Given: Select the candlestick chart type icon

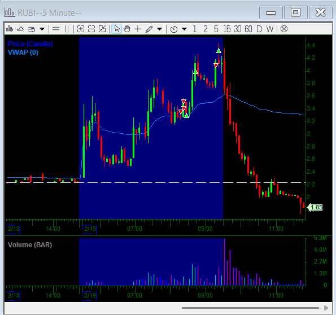Looking at the screenshot, I should (10, 29).
